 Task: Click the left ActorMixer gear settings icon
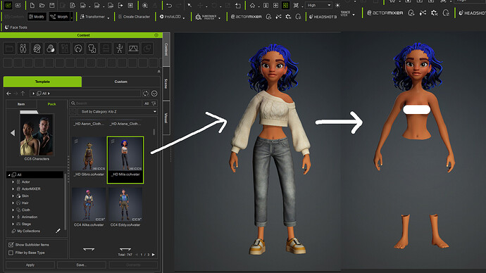point(289,17)
